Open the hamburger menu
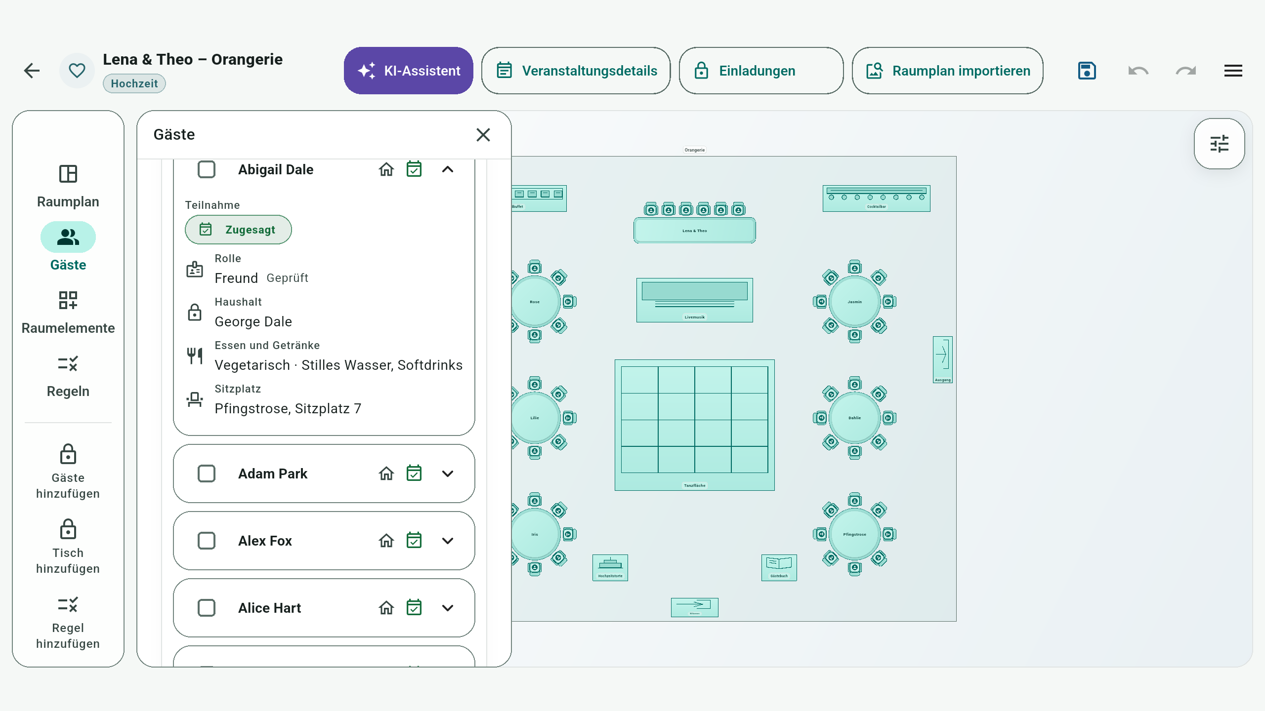 1233,71
